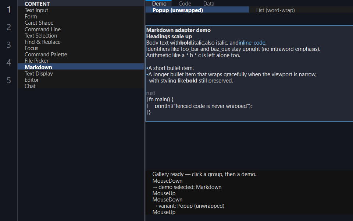Open the Data tab
This screenshot has width=353, height=221.
pyautogui.click(x=209, y=3)
